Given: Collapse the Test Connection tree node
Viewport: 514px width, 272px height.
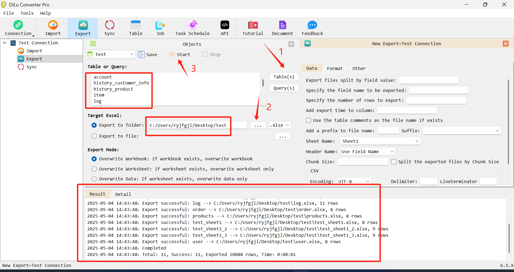Looking at the screenshot, I should click(5, 43).
